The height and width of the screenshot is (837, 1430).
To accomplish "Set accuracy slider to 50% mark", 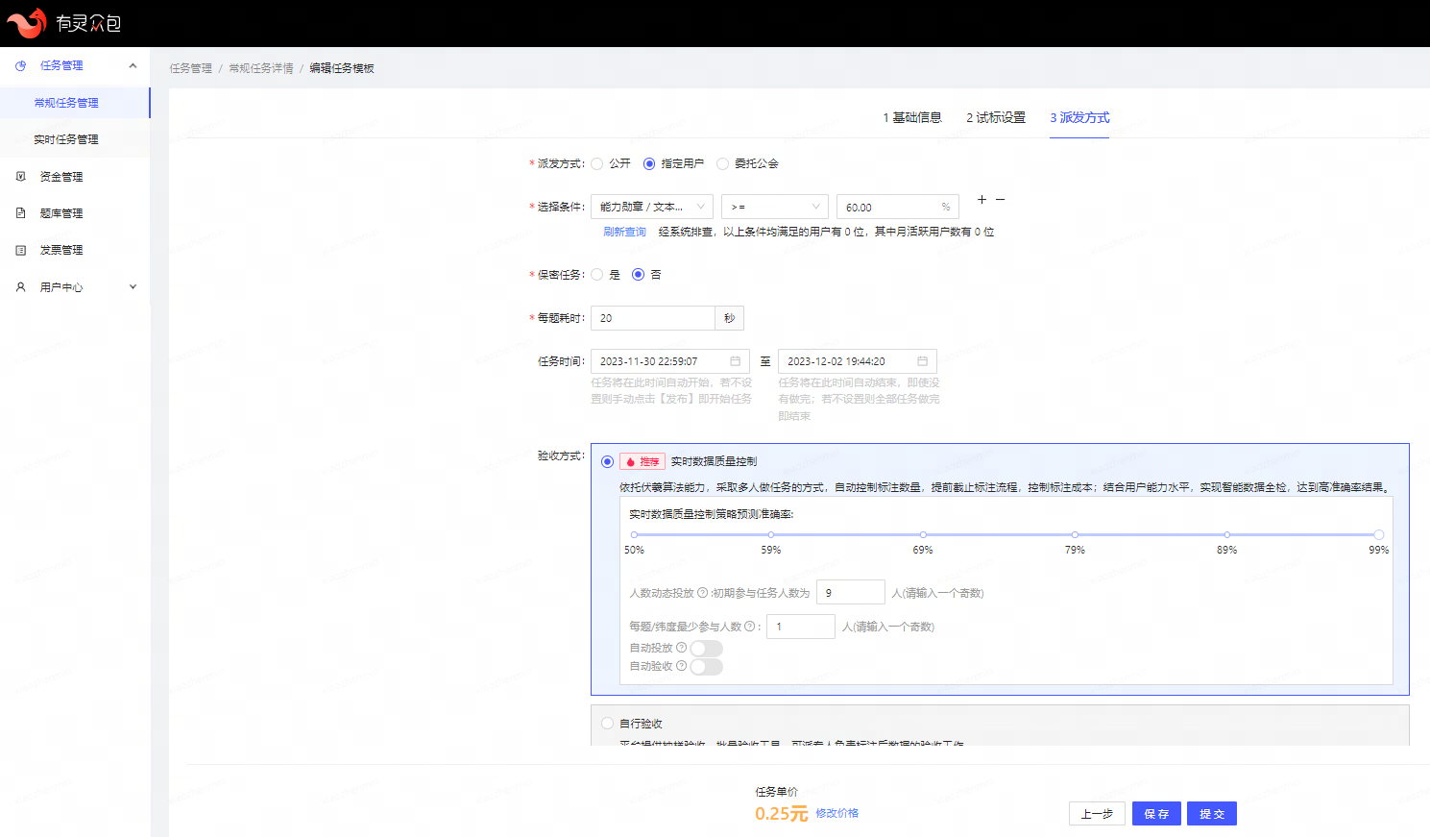I will click(634, 534).
